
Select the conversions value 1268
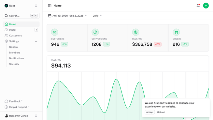tap(96, 44)
